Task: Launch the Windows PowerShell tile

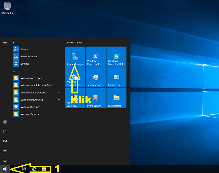Action: click(96, 57)
